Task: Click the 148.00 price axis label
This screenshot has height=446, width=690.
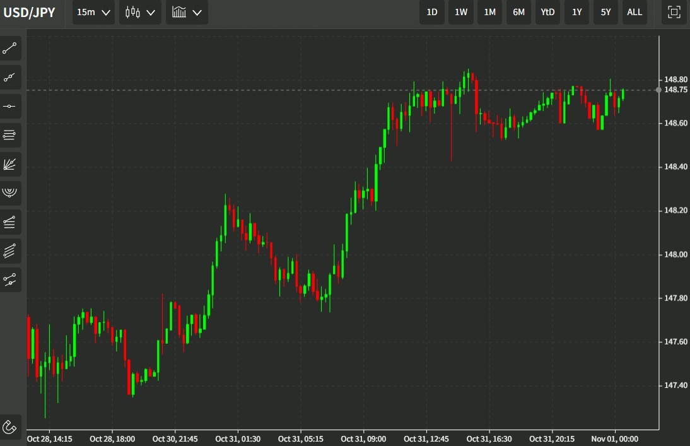Action: tap(675, 254)
